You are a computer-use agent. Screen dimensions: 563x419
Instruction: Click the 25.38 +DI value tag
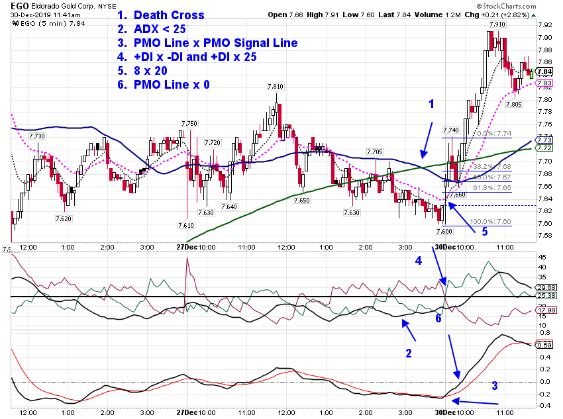(x=546, y=296)
